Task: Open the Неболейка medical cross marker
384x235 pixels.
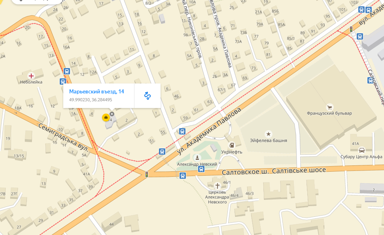Action: coord(31,76)
